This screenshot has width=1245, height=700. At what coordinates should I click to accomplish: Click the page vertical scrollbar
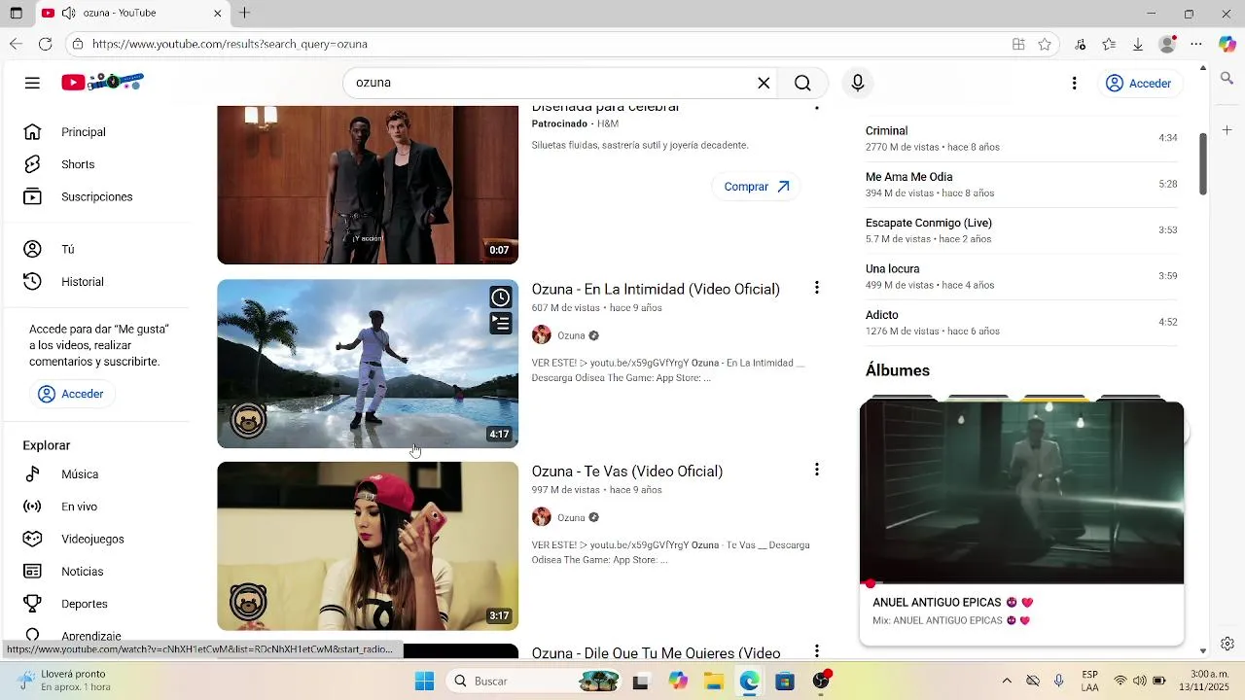1203,163
